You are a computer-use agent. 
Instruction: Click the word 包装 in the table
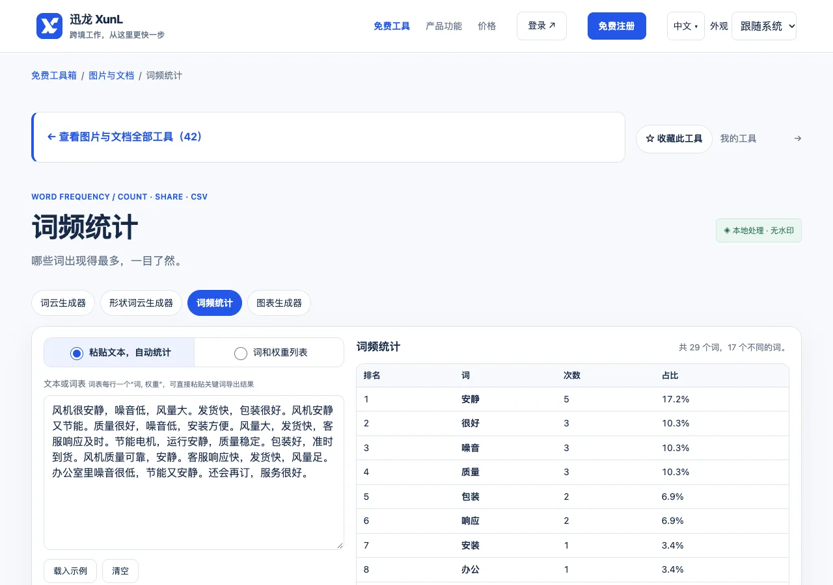(x=471, y=497)
